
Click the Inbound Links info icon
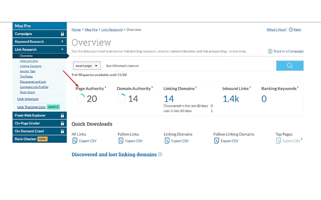pyautogui.click(x=250, y=87)
